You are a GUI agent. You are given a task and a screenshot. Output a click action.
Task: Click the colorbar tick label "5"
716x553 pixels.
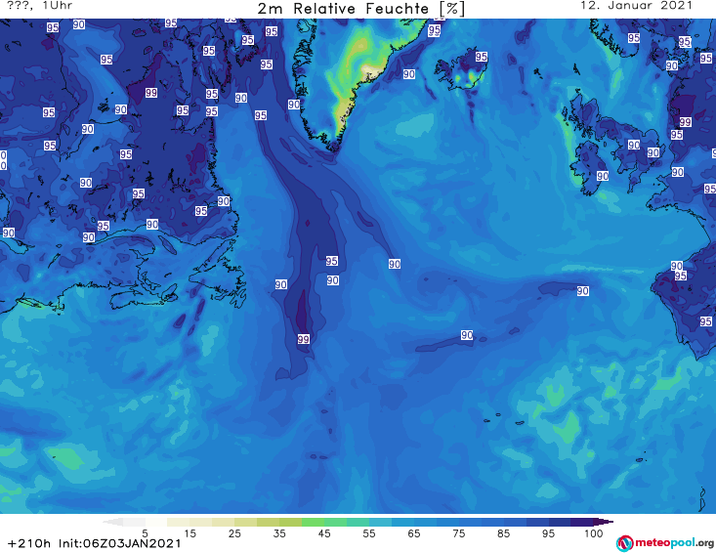point(145,533)
